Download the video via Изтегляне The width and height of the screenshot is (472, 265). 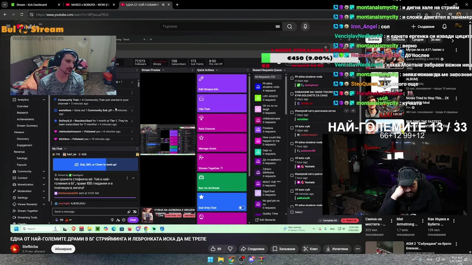[x=337, y=249]
